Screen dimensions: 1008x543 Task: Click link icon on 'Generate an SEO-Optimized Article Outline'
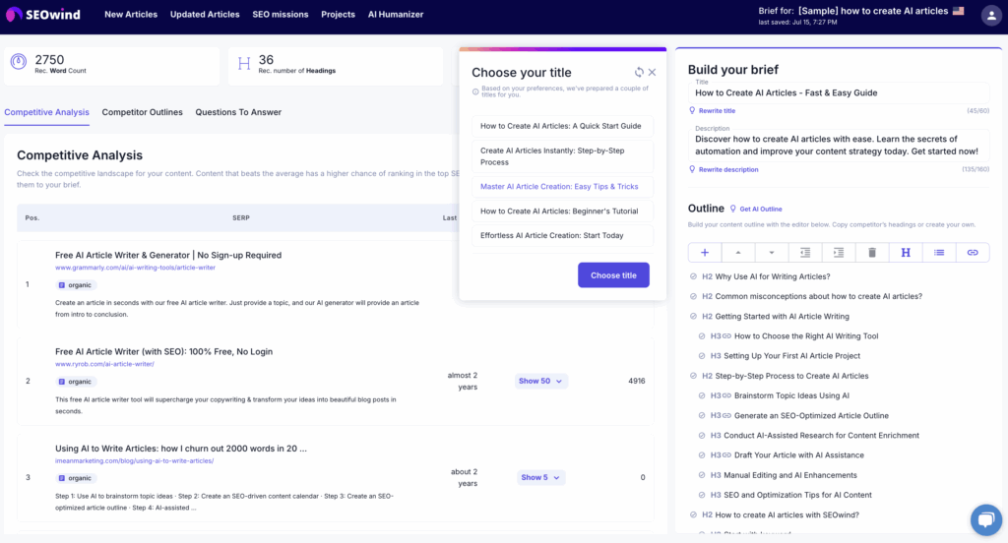(727, 416)
